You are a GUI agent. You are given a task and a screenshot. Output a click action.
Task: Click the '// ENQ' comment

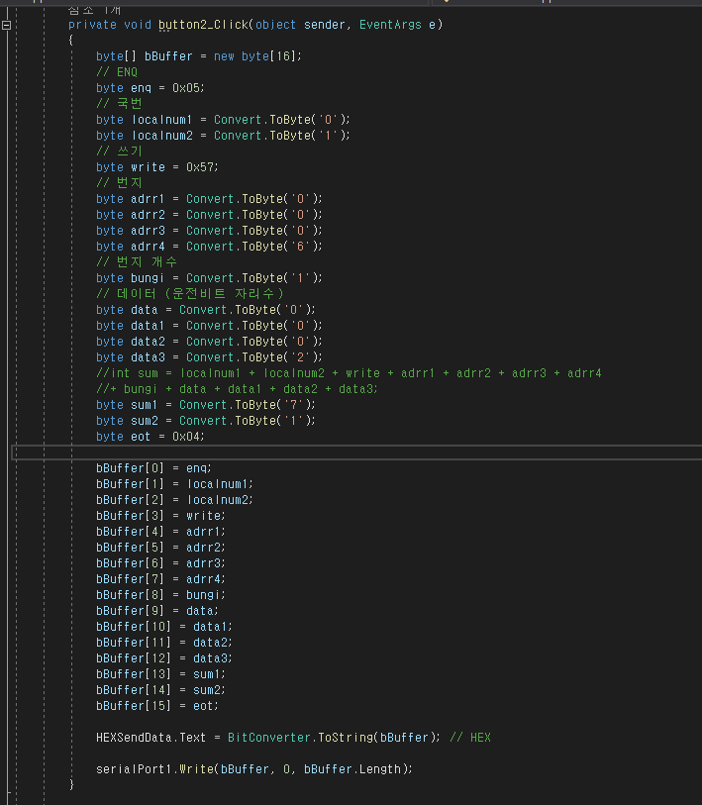pos(117,72)
